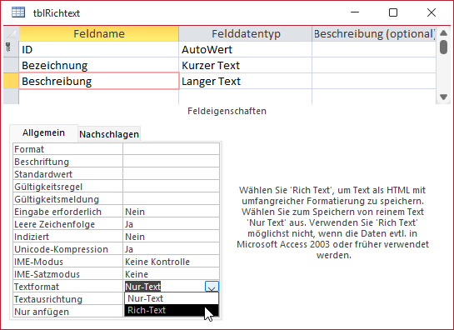Click the Description cell of the ID row

coord(374,49)
